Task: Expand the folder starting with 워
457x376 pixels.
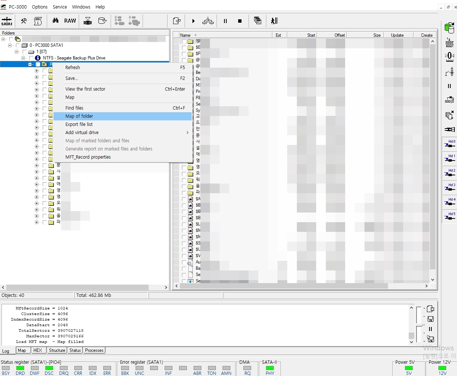Action: (36, 210)
